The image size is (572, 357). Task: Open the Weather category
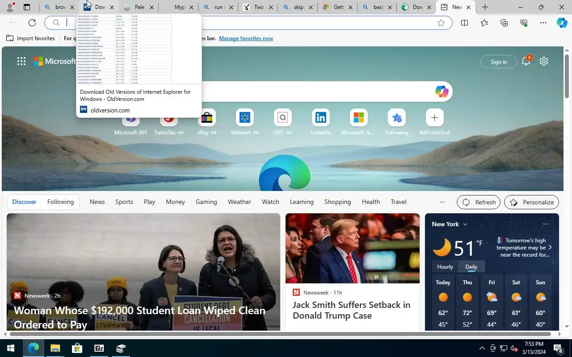(x=240, y=202)
